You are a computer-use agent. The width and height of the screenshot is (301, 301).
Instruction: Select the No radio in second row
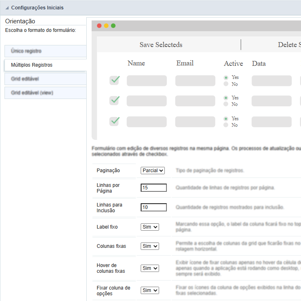pyautogui.click(x=226, y=105)
